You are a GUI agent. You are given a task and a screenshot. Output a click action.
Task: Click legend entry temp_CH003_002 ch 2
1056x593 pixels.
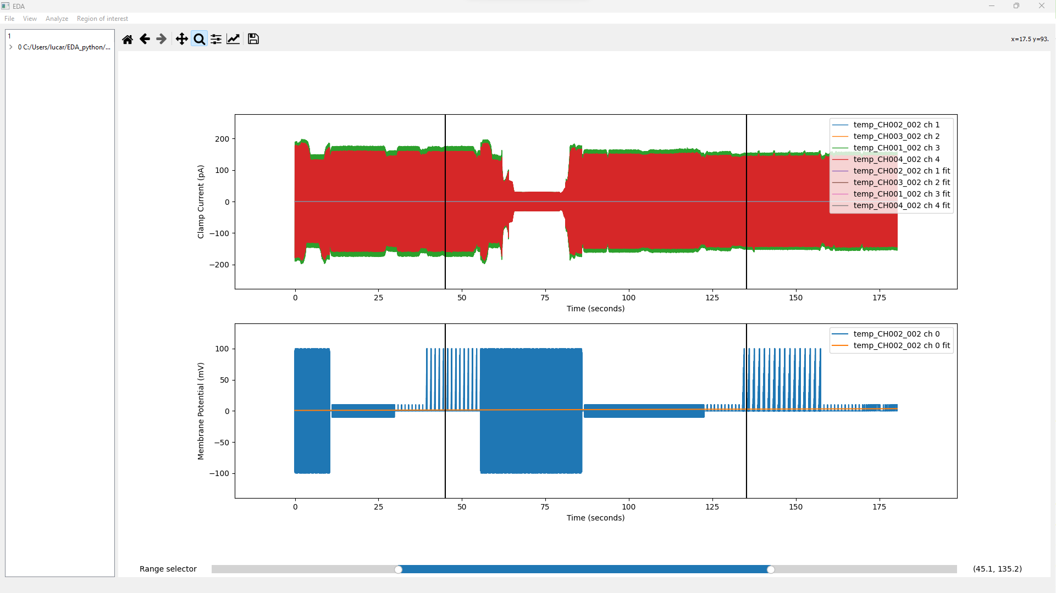[891, 136]
